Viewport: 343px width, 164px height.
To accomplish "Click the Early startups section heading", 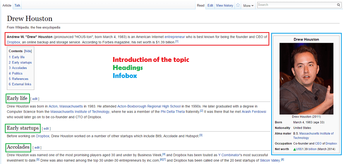I will click(x=23, y=128).
